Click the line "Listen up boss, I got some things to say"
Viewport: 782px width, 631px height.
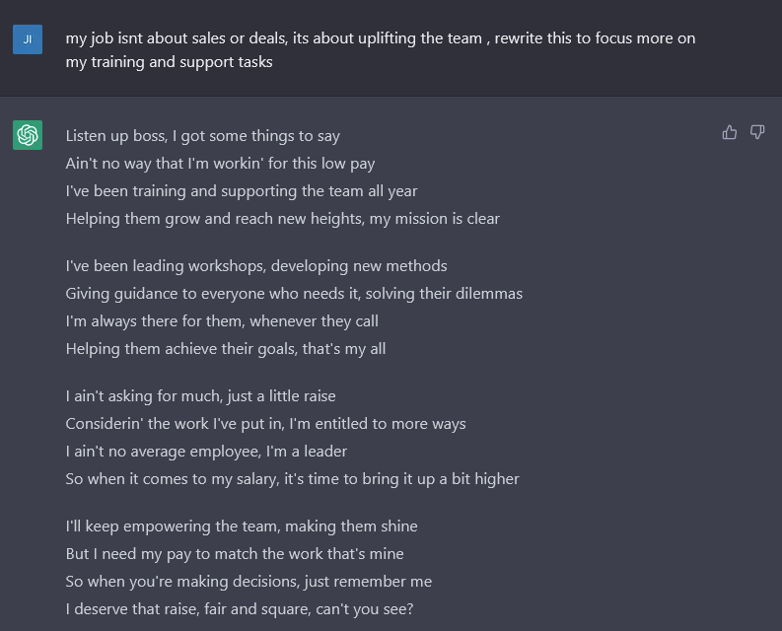pos(203,136)
